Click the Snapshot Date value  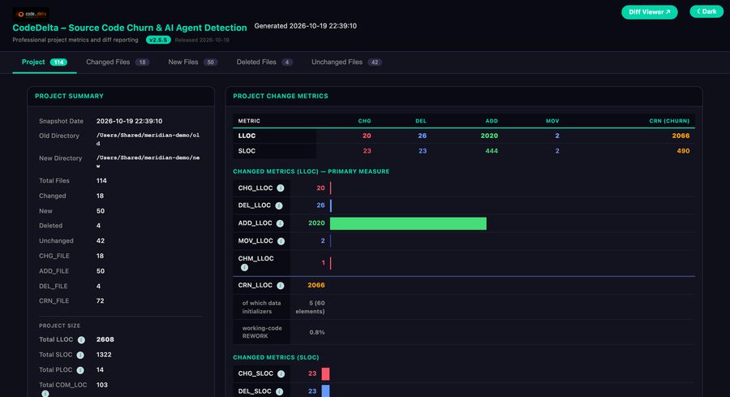[x=130, y=121]
